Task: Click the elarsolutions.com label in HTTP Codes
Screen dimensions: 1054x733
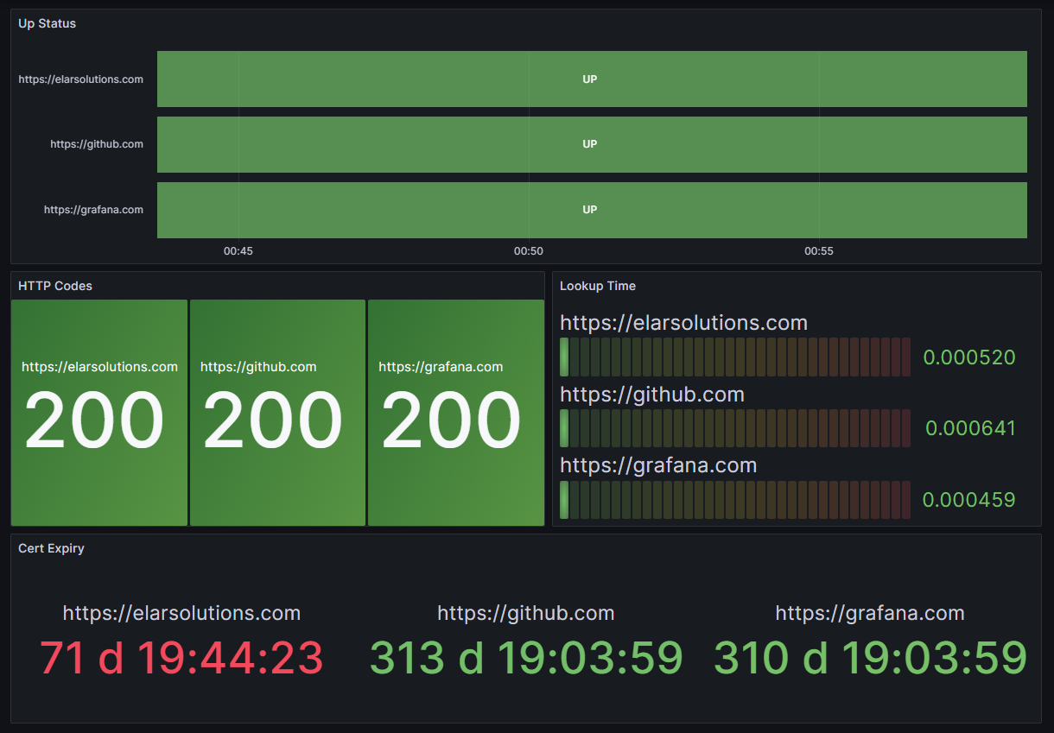Action: (99, 367)
